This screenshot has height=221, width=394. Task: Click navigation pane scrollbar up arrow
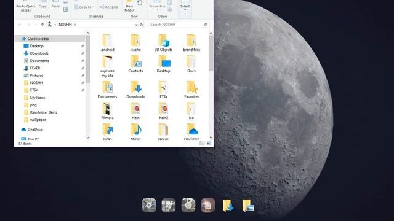click(x=87, y=33)
